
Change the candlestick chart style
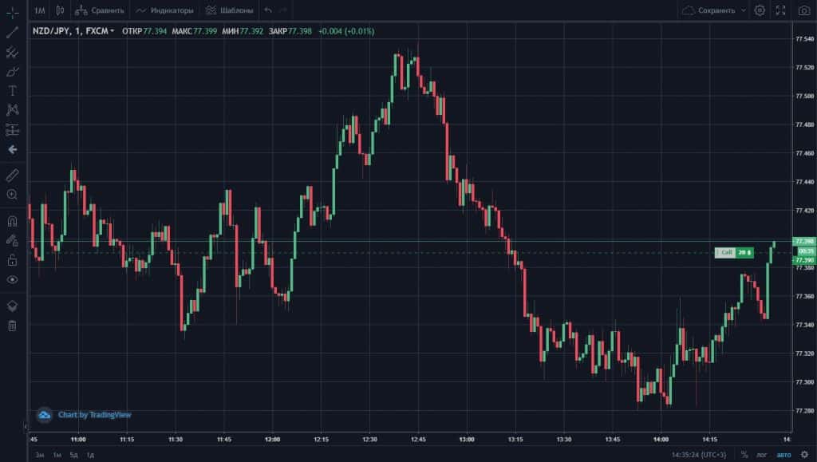tap(60, 10)
